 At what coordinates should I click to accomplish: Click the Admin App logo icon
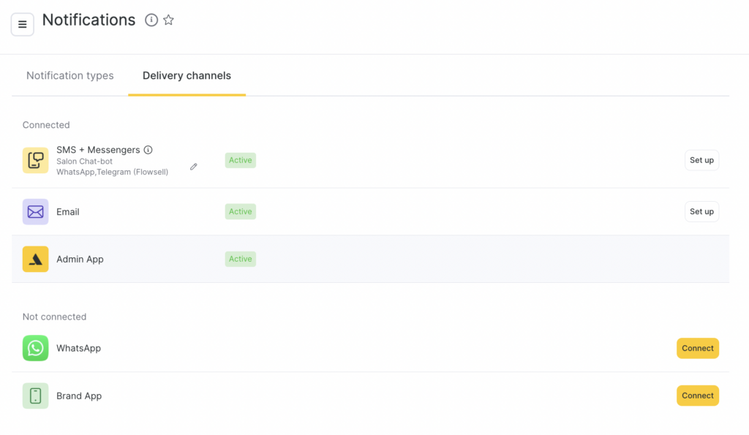point(35,259)
